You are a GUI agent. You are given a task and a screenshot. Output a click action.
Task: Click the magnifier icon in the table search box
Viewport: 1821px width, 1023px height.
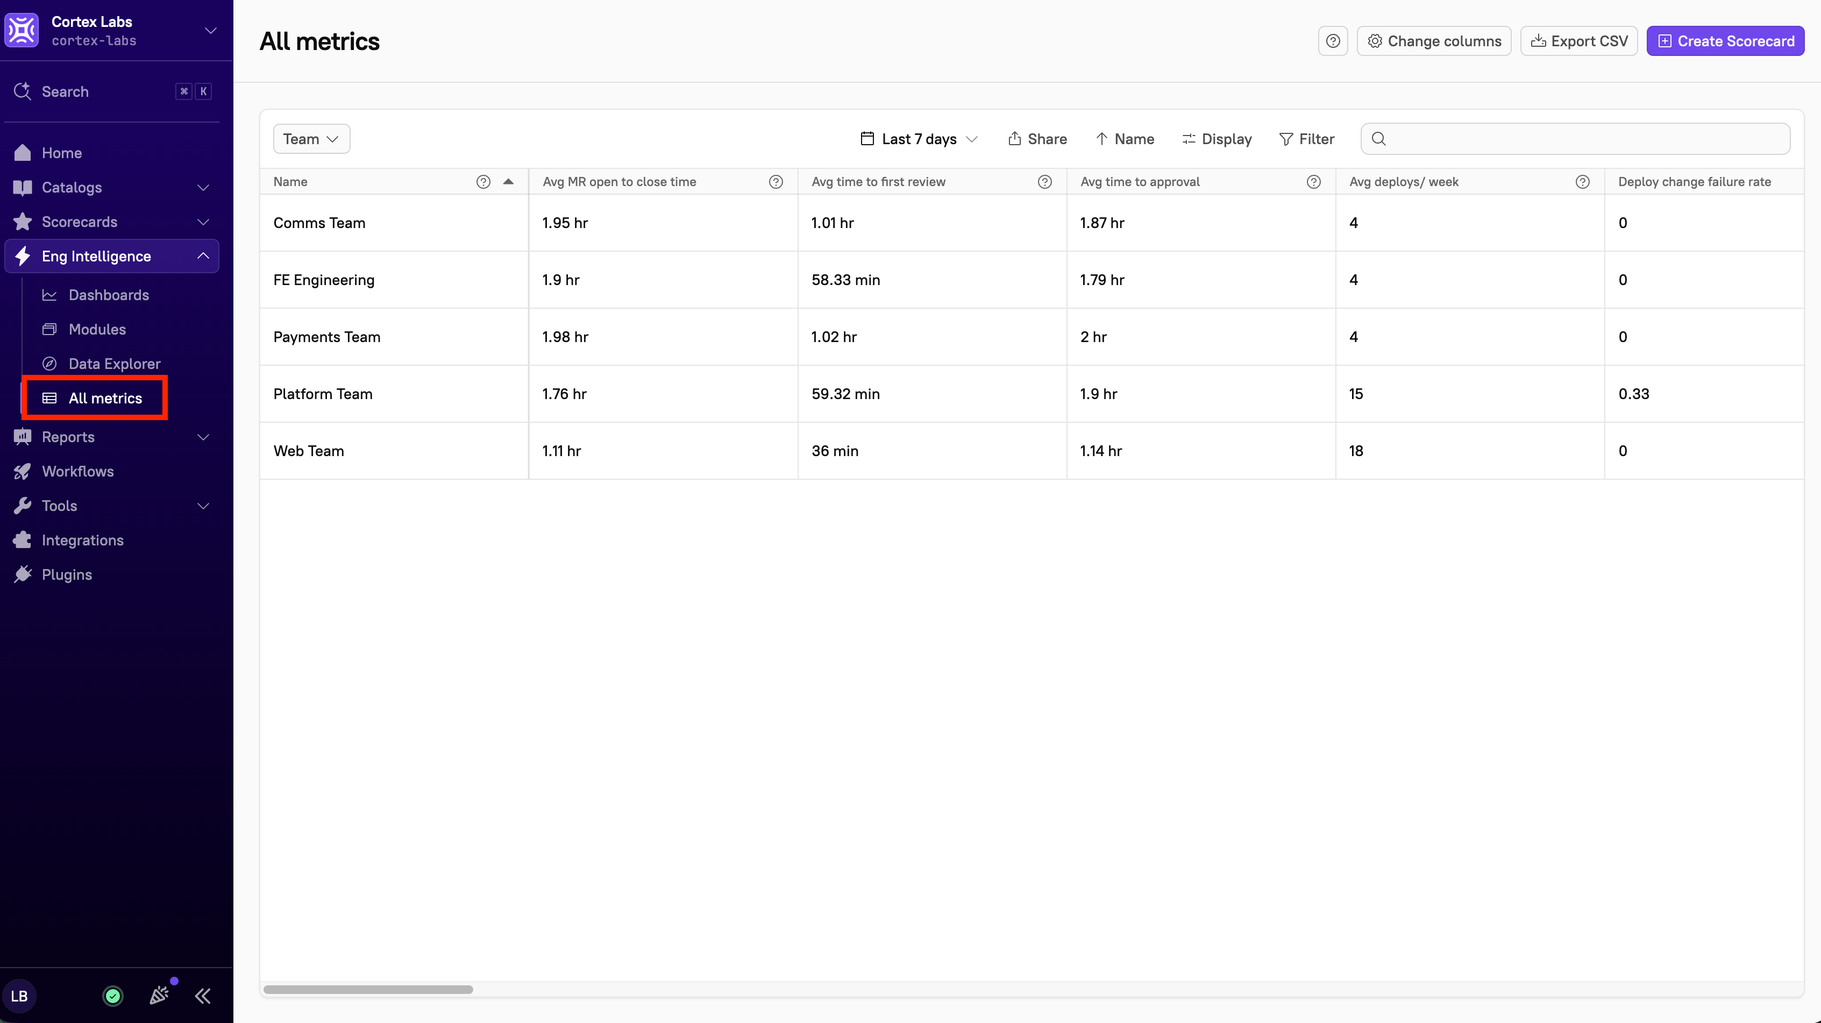(x=1378, y=139)
